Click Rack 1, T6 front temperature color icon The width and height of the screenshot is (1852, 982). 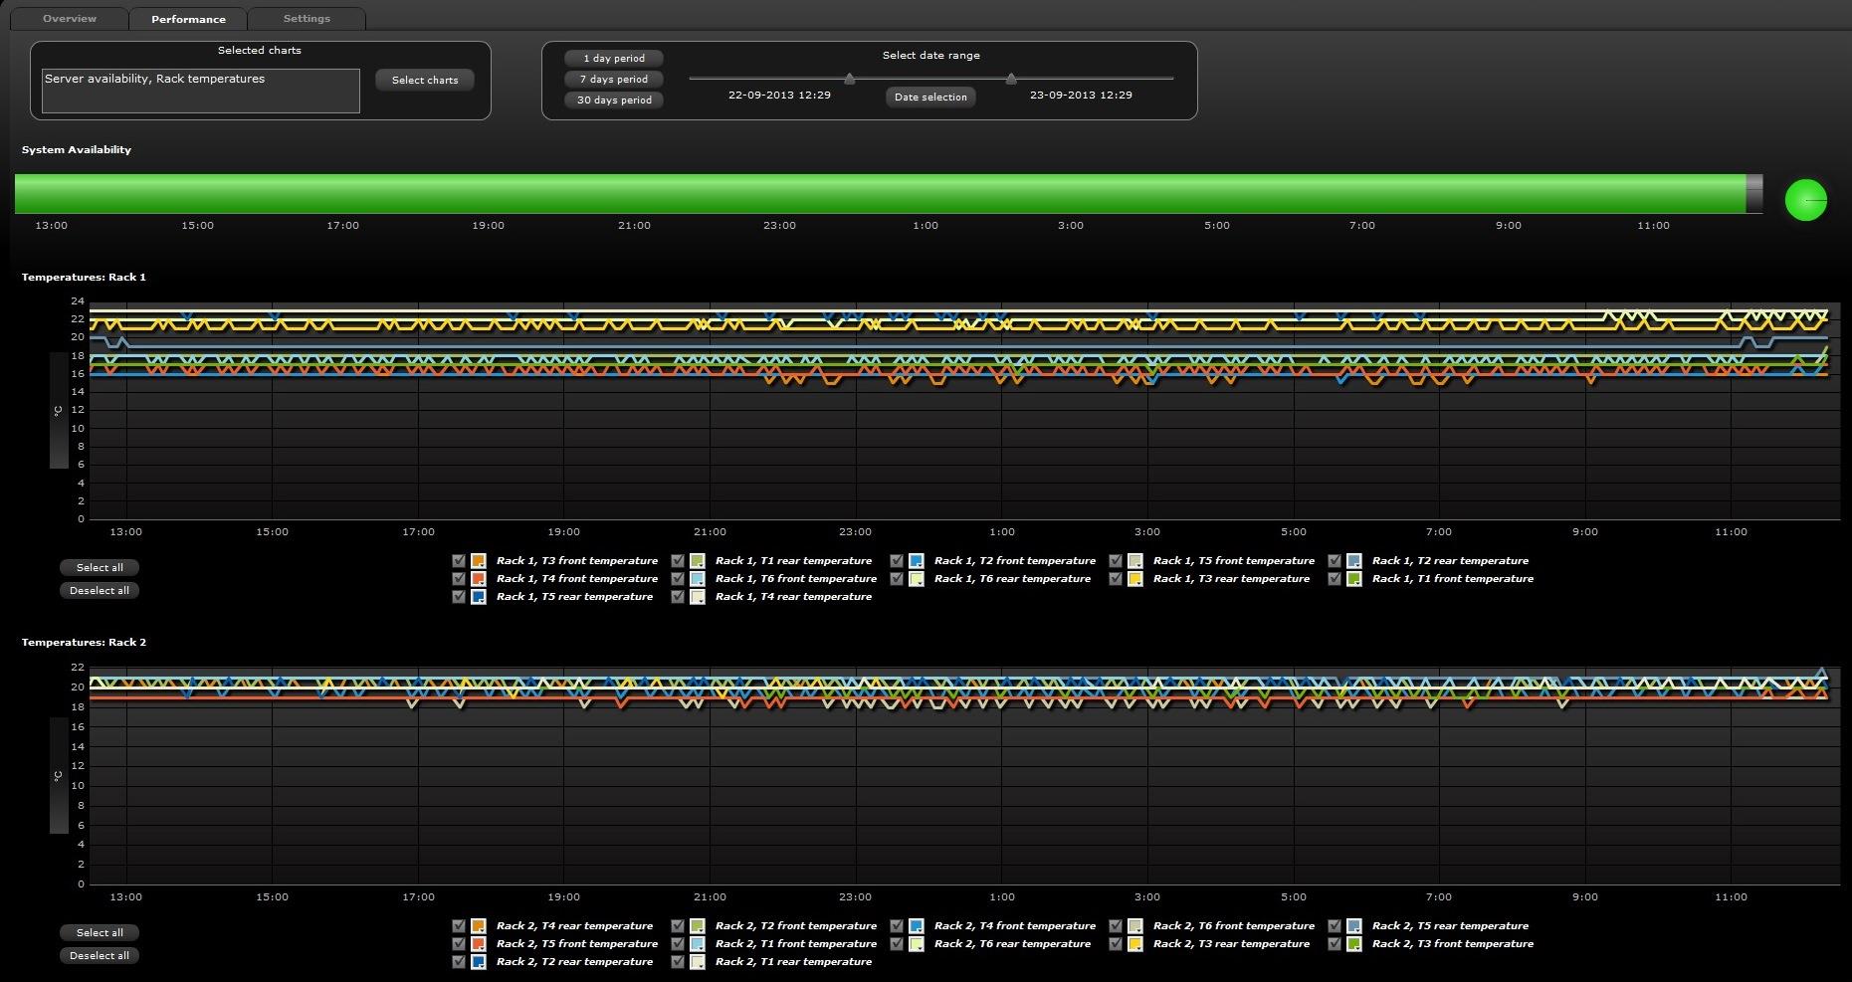698,579
